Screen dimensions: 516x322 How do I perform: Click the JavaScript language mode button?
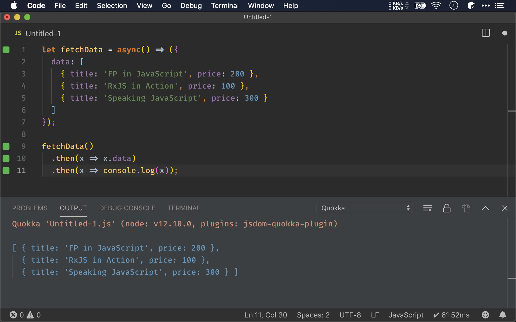[406, 315]
